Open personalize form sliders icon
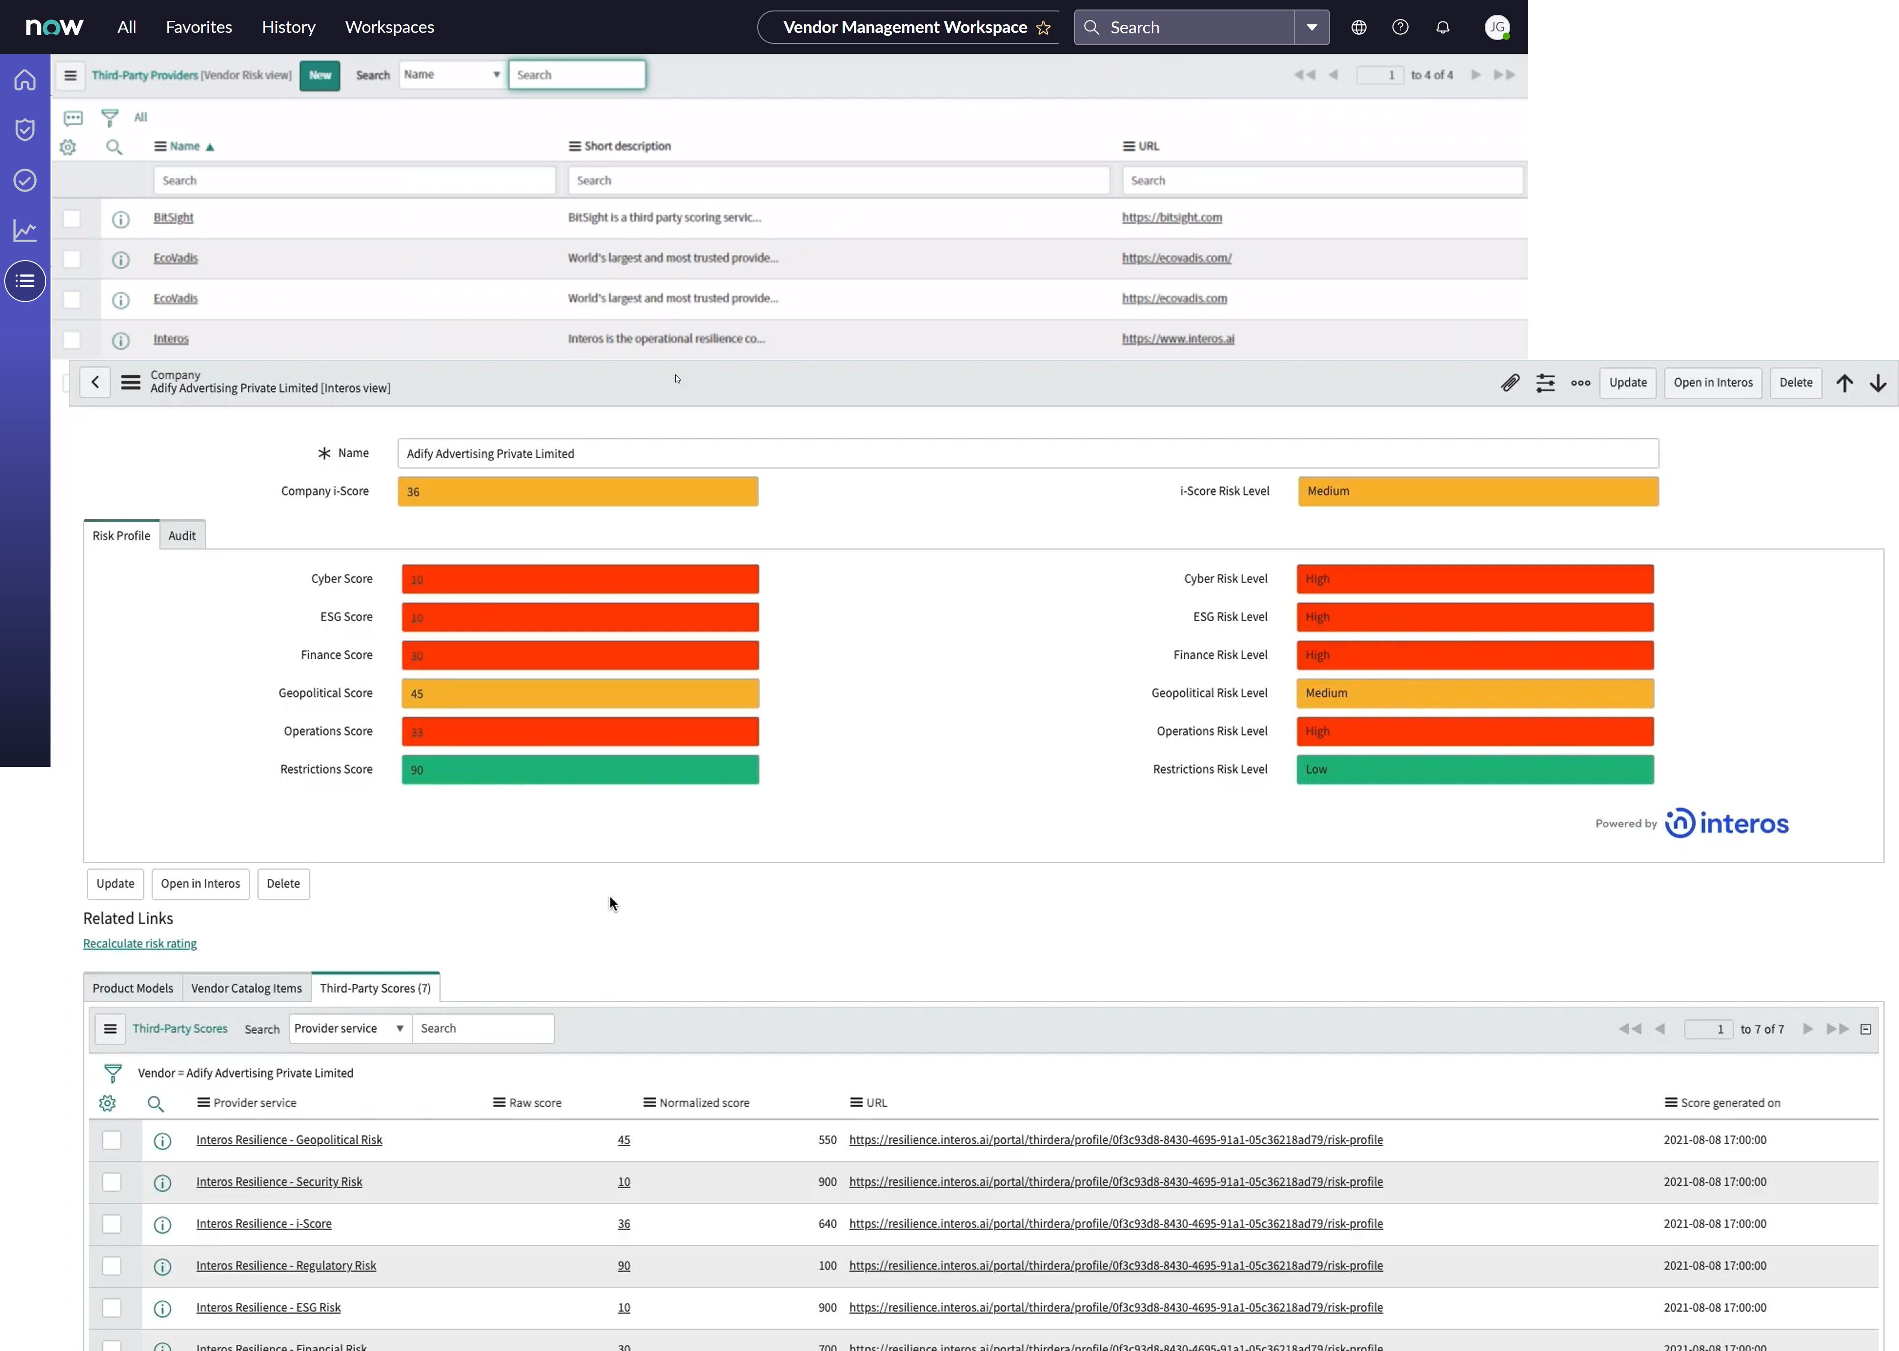1899x1351 pixels. (x=1545, y=383)
